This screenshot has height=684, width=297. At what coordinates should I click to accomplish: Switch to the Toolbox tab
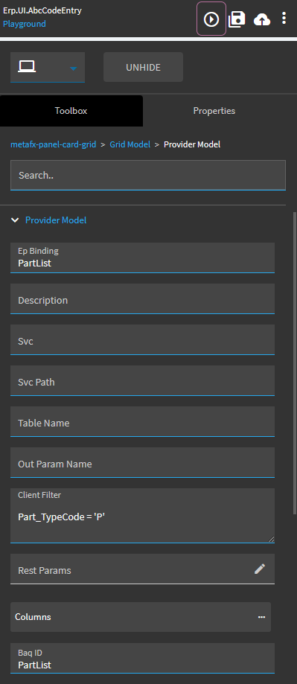point(71,111)
